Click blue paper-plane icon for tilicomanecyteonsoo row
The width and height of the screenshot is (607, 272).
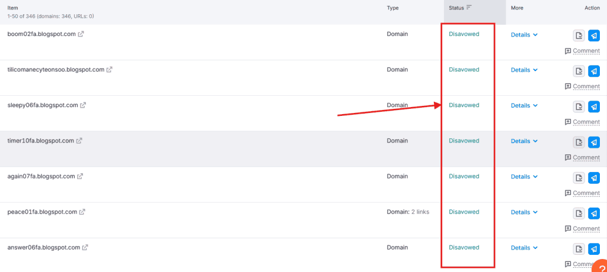(594, 71)
